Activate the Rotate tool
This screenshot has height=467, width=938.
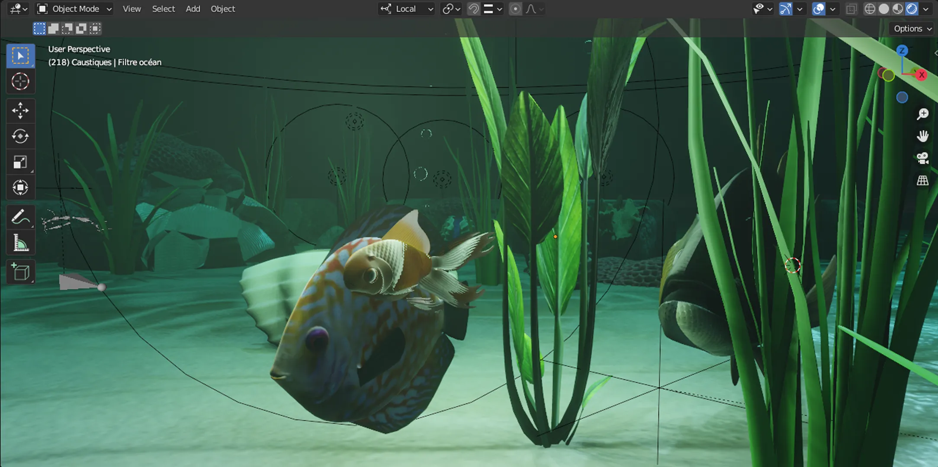coord(20,136)
